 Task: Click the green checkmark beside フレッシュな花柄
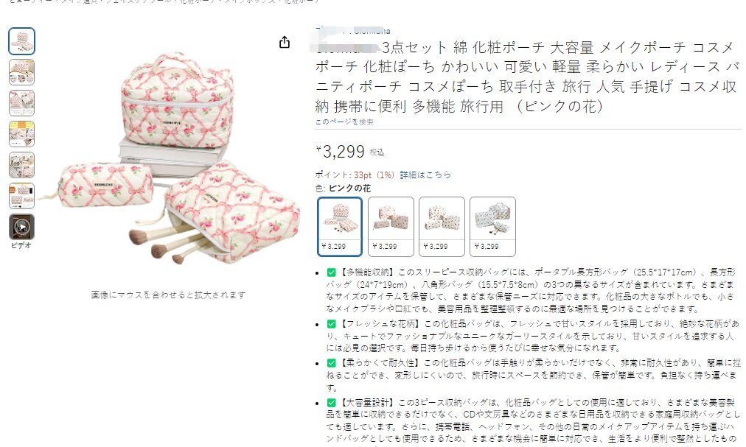point(332,324)
